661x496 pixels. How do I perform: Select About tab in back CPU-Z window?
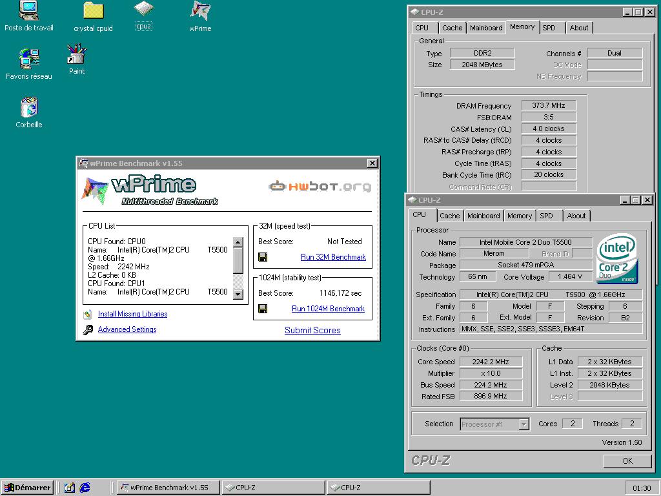[x=579, y=28]
